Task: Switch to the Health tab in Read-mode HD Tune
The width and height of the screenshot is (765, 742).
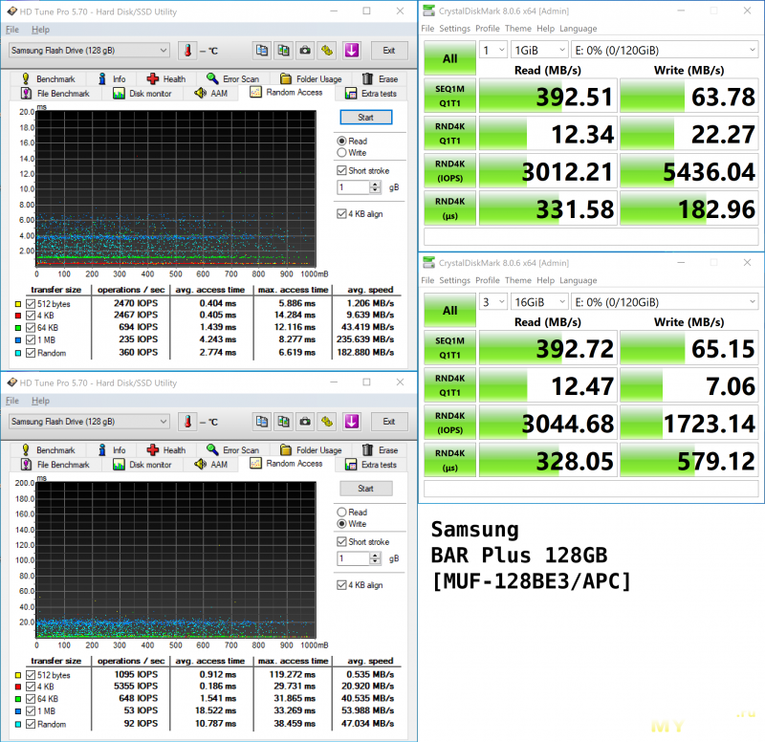Action: point(166,79)
